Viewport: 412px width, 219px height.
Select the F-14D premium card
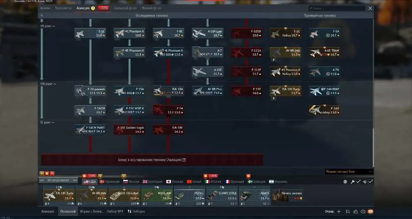click(325, 110)
